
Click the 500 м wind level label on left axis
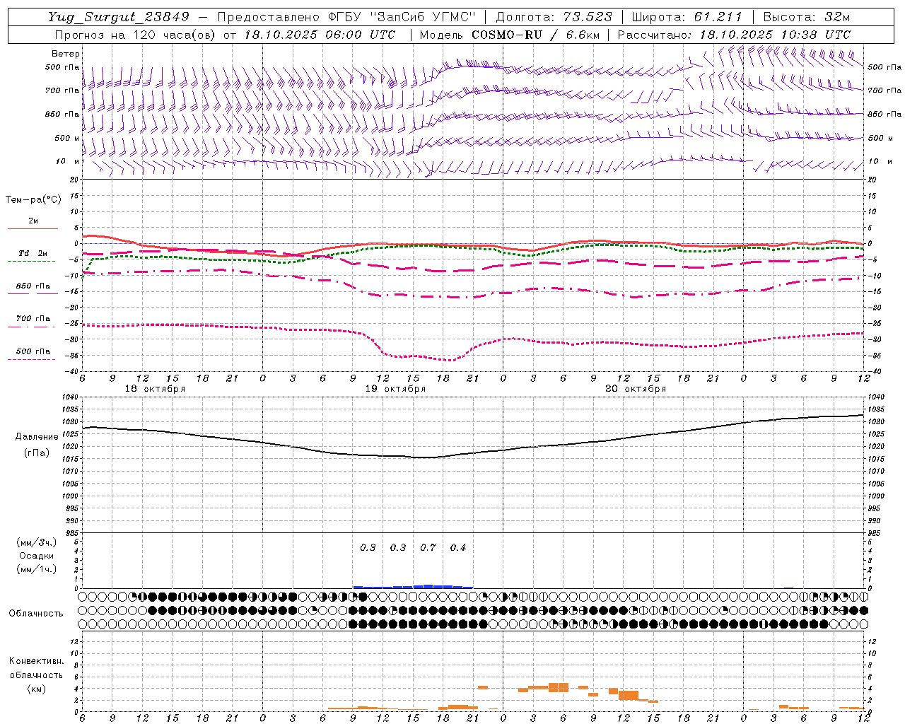pyautogui.click(x=67, y=138)
